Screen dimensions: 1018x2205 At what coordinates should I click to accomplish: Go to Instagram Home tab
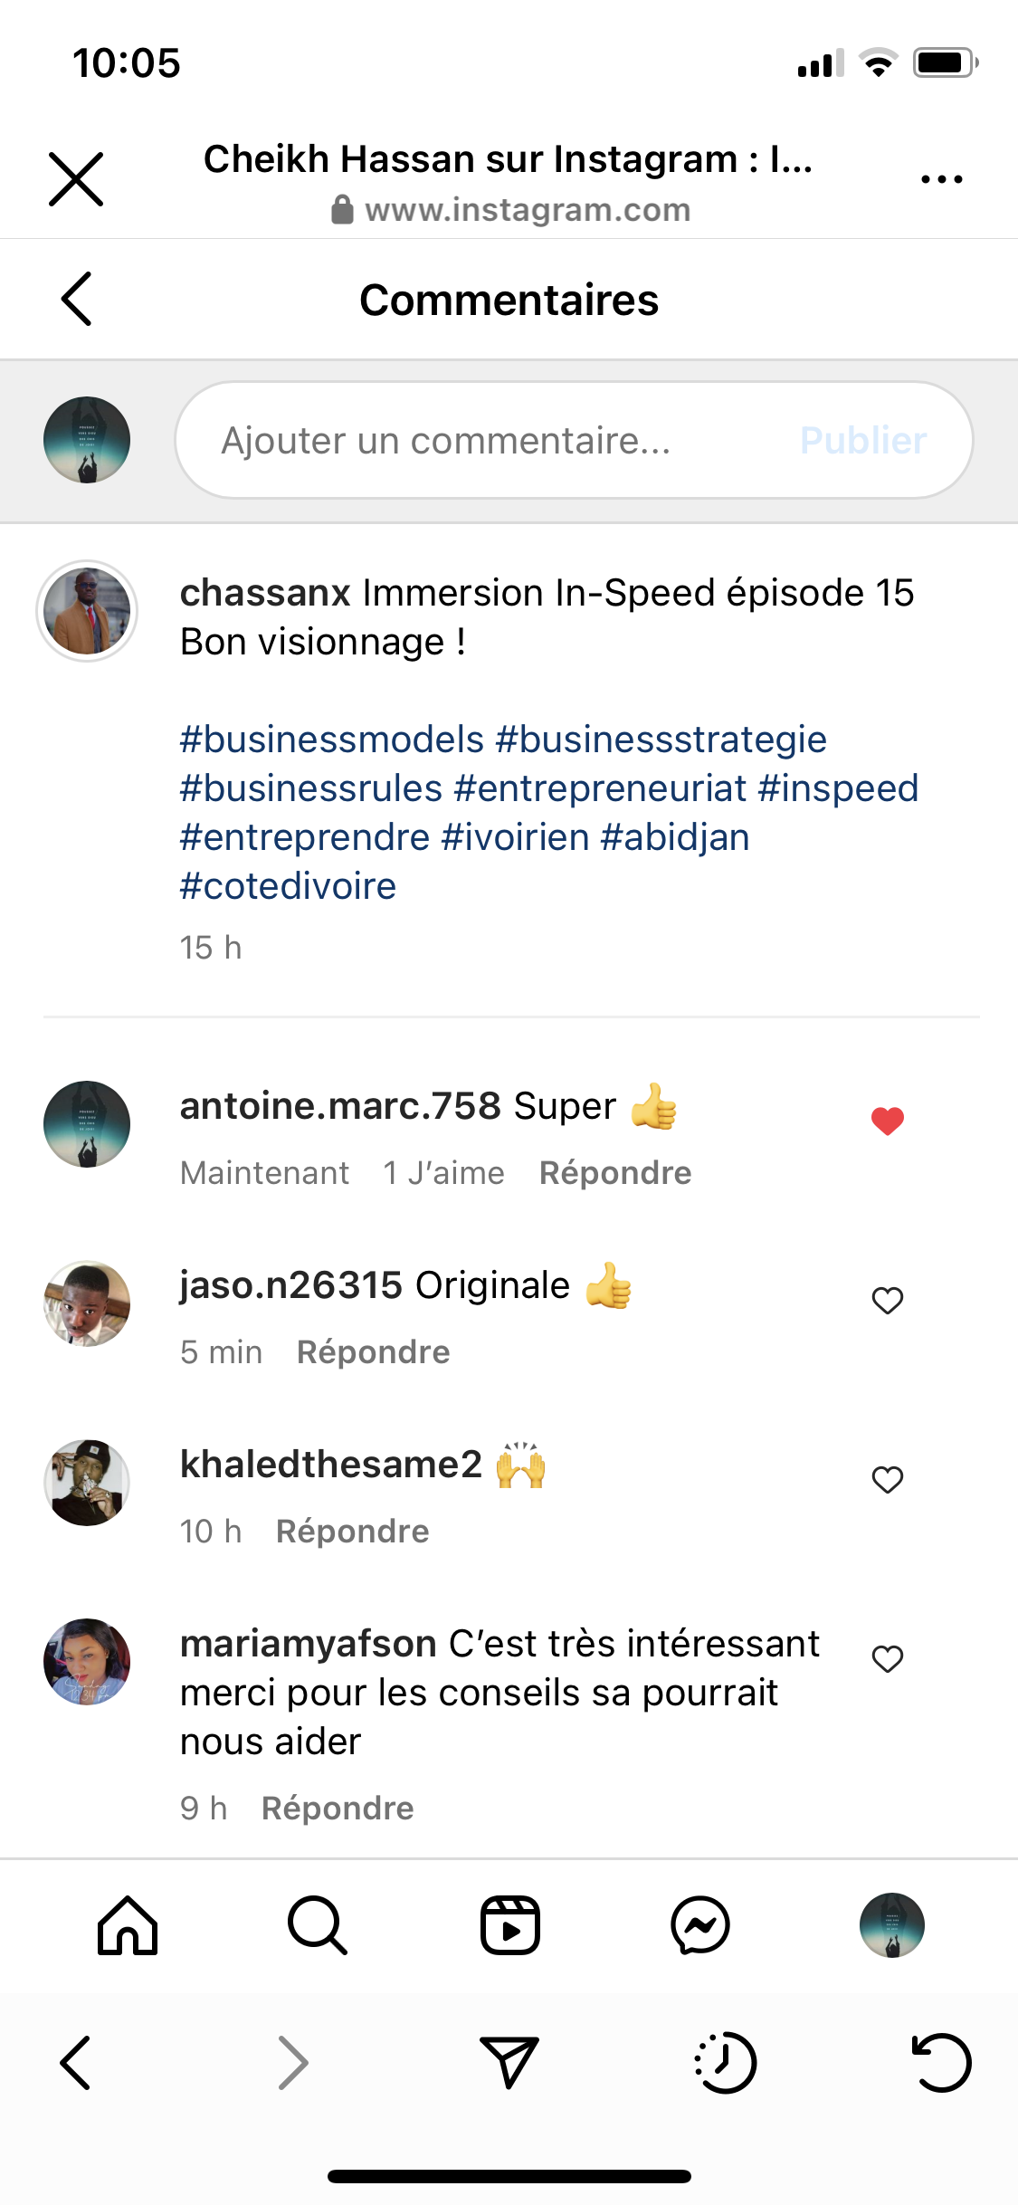(128, 1925)
